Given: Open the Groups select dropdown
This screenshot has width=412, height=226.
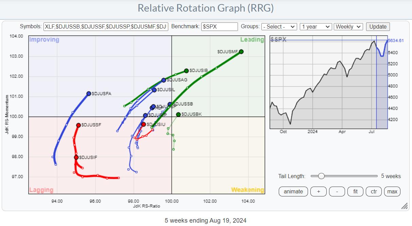Looking at the screenshot, I should [279, 27].
